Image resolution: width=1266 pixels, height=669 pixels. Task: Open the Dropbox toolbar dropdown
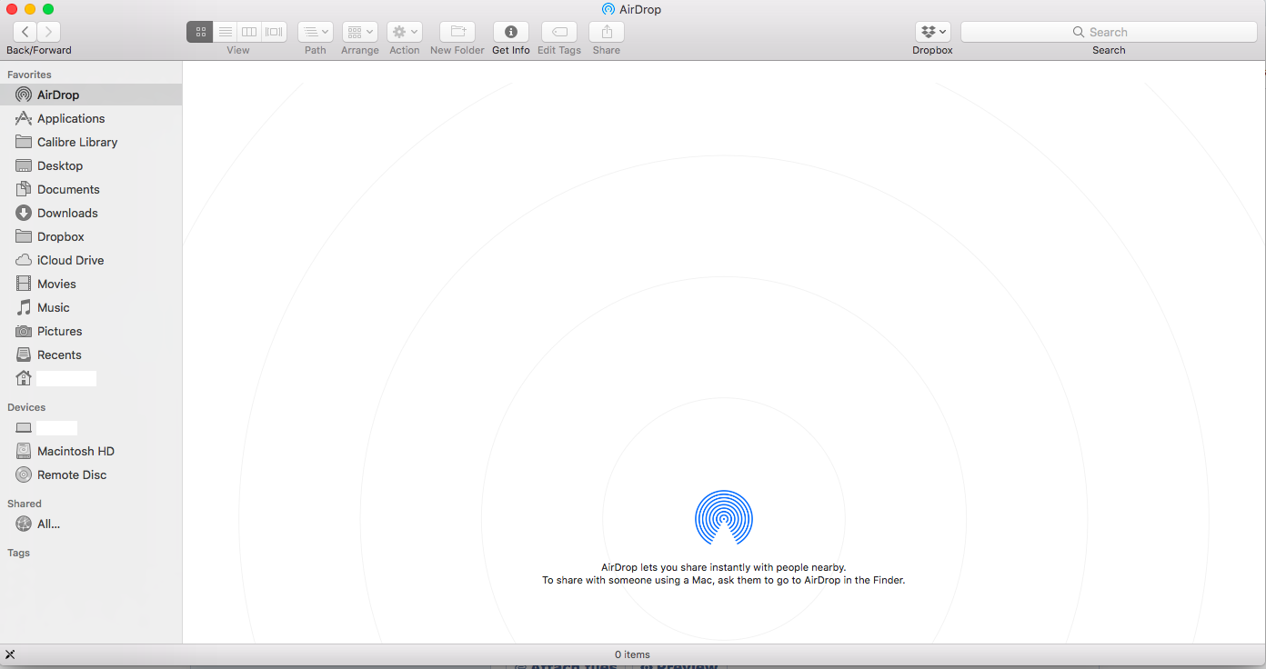pyautogui.click(x=933, y=32)
